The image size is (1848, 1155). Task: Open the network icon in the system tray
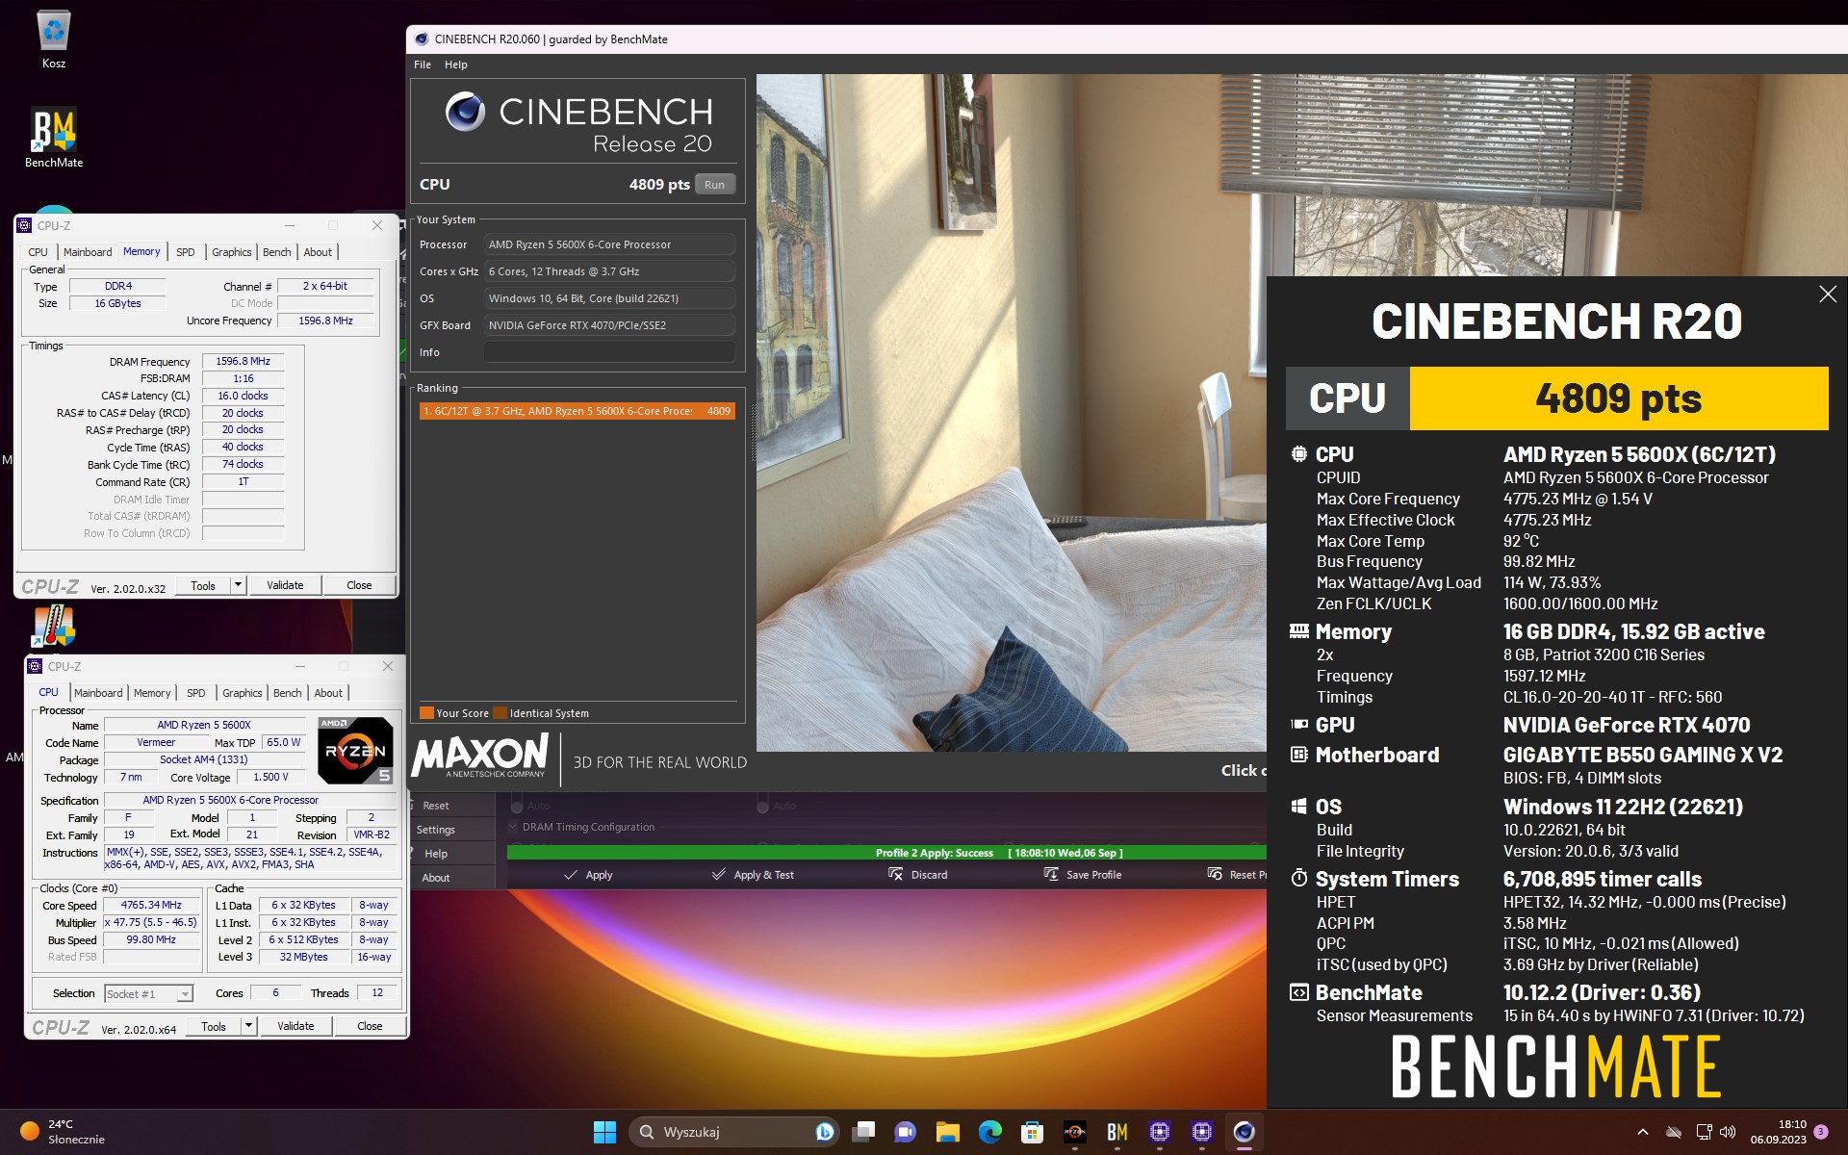tap(1704, 1132)
